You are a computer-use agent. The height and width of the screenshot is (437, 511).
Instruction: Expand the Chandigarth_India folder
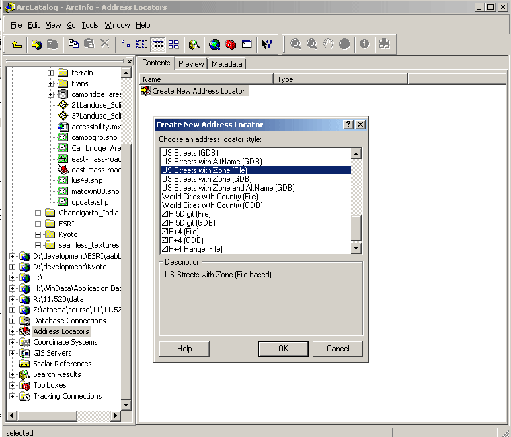(x=38, y=213)
